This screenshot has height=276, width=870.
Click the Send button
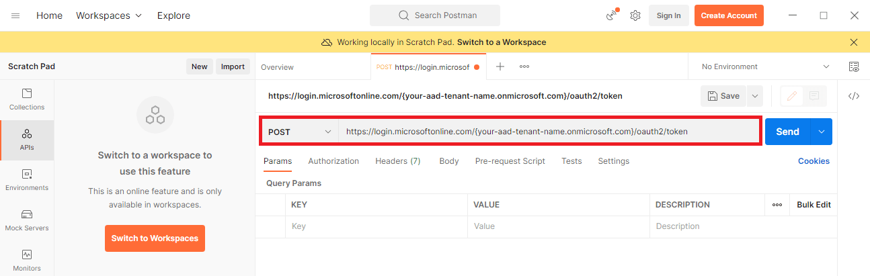coord(788,132)
